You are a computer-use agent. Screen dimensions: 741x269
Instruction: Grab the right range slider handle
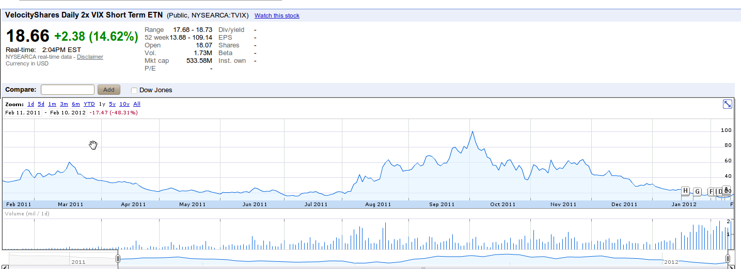coord(728,258)
